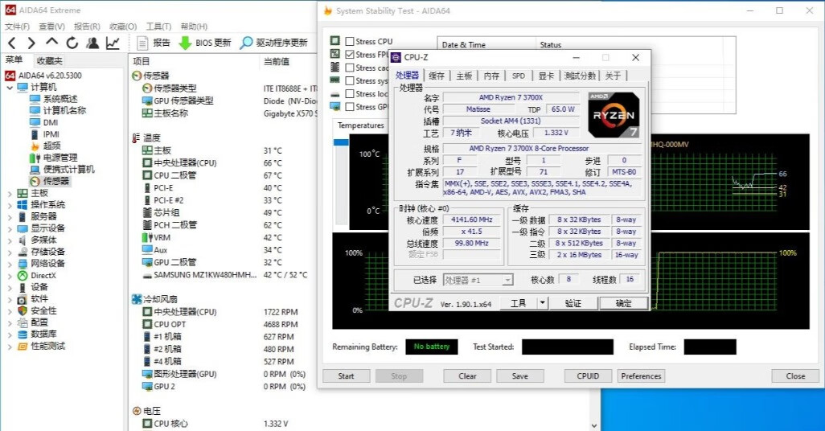Switch to the SPD tab in CPU-Z
Screen dimensions: 825x431
point(519,76)
